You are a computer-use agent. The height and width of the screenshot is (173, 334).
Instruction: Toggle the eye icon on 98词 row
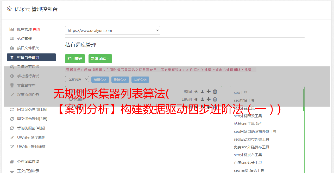(x=196, y=91)
